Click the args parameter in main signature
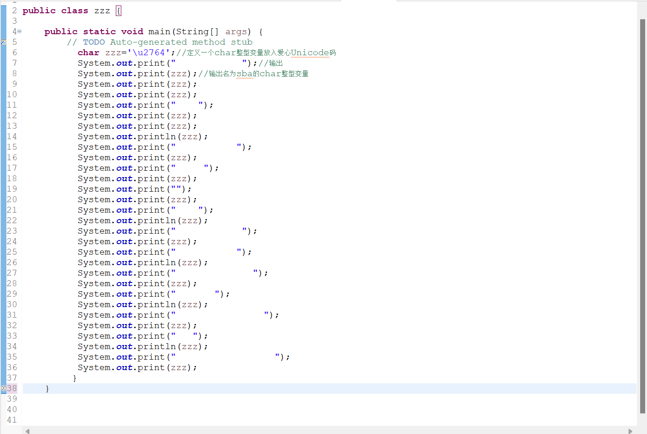Image resolution: width=647 pixels, height=434 pixels. point(236,31)
